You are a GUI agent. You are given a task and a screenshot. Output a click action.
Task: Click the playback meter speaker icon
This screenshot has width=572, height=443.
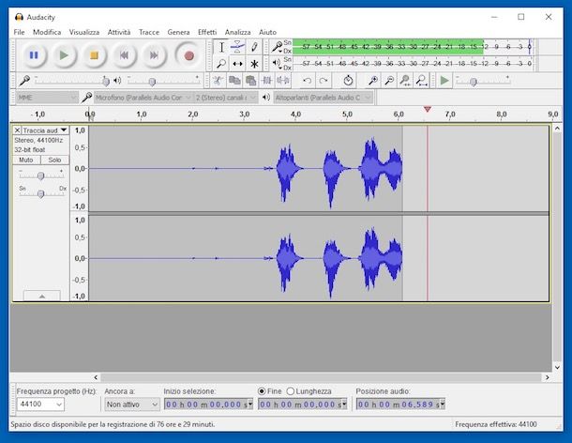277,64
